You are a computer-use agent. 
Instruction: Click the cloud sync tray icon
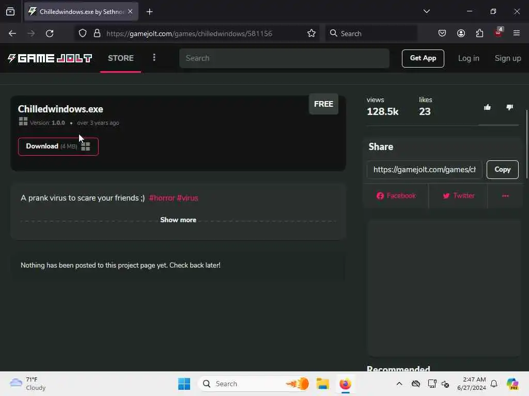point(416,384)
